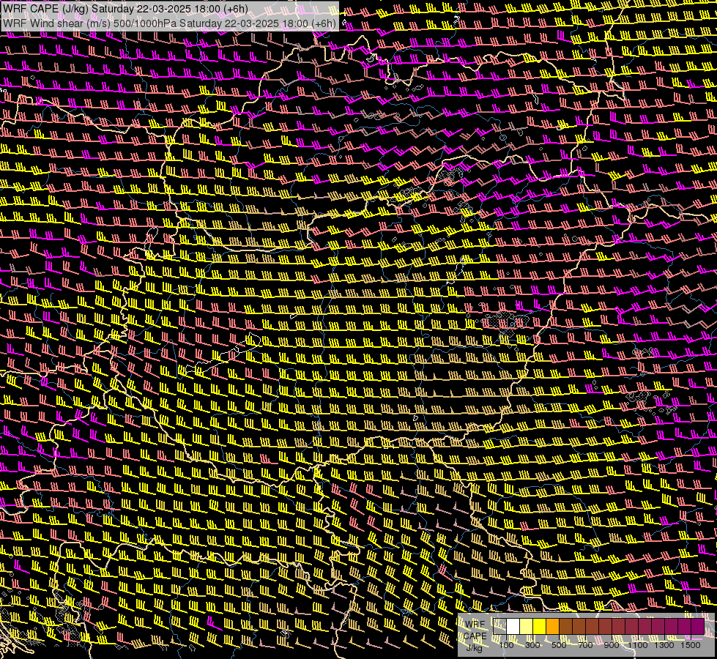Click the legend label '500'
The image size is (717, 659).
click(x=559, y=645)
